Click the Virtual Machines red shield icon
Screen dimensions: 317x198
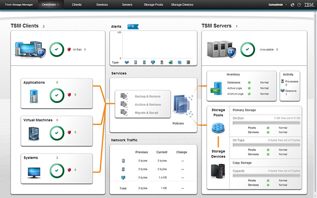coord(70,132)
